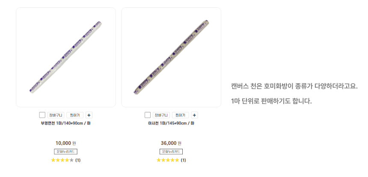
Task: Open product title 아사천 1마/145*90cm
Action: coord(171,124)
